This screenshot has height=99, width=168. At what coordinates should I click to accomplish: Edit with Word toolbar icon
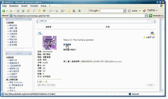62,11
